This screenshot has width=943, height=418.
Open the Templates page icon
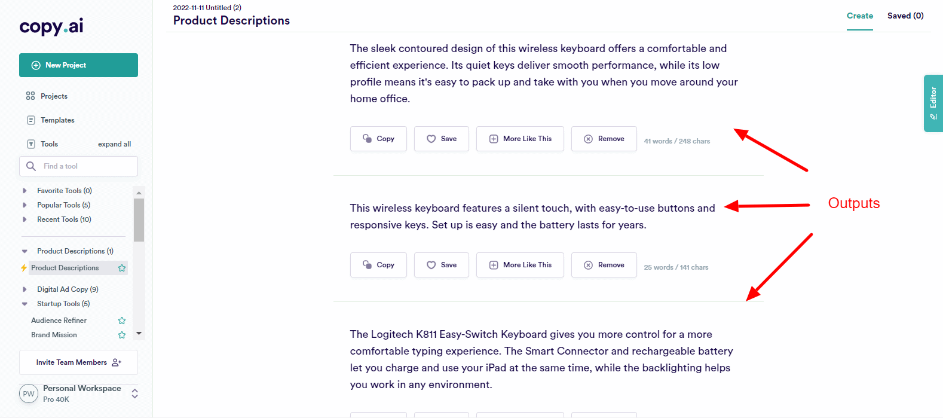[31, 120]
